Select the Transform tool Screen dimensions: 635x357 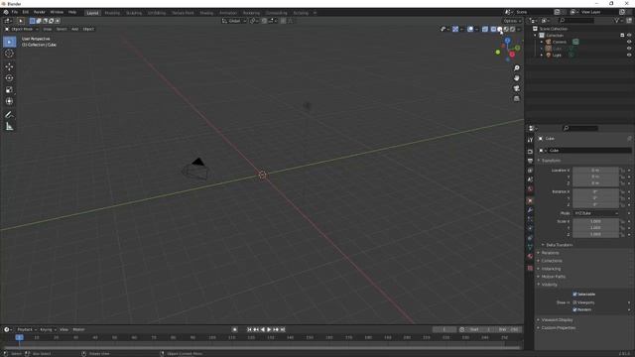pos(9,101)
